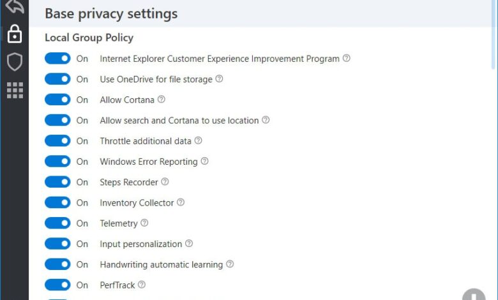Open help icon next to Telemetry
The width and height of the screenshot is (498, 300).
coord(144,223)
